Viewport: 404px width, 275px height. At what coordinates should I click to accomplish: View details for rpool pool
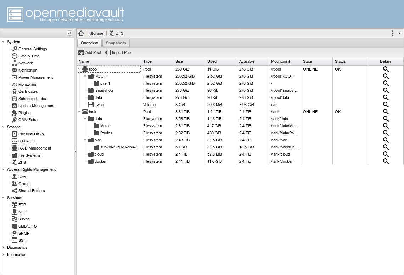pos(386,69)
